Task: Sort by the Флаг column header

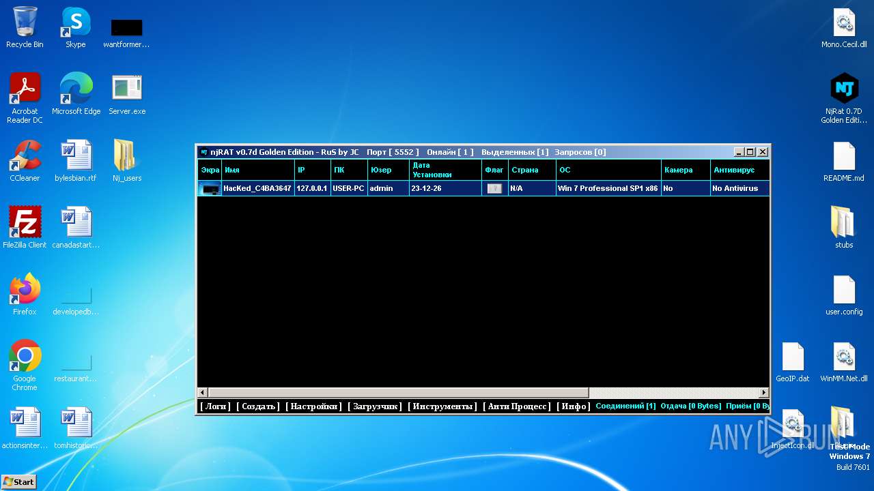Action: (x=495, y=170)
